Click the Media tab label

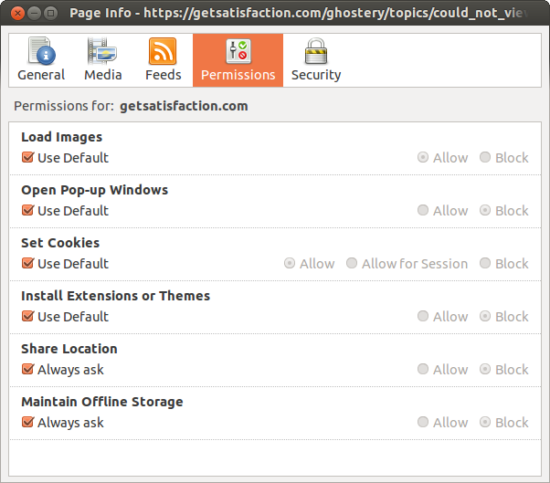click(x=102, y=75)
